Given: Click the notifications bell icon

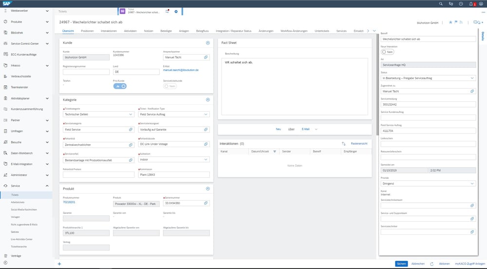Looking at the screenshot, I should 471,4.
